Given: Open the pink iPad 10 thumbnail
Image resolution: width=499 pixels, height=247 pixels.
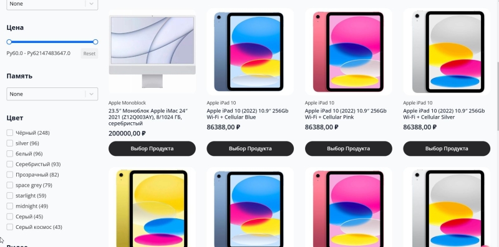Looking at the screenshot, I should pos(349,52).
